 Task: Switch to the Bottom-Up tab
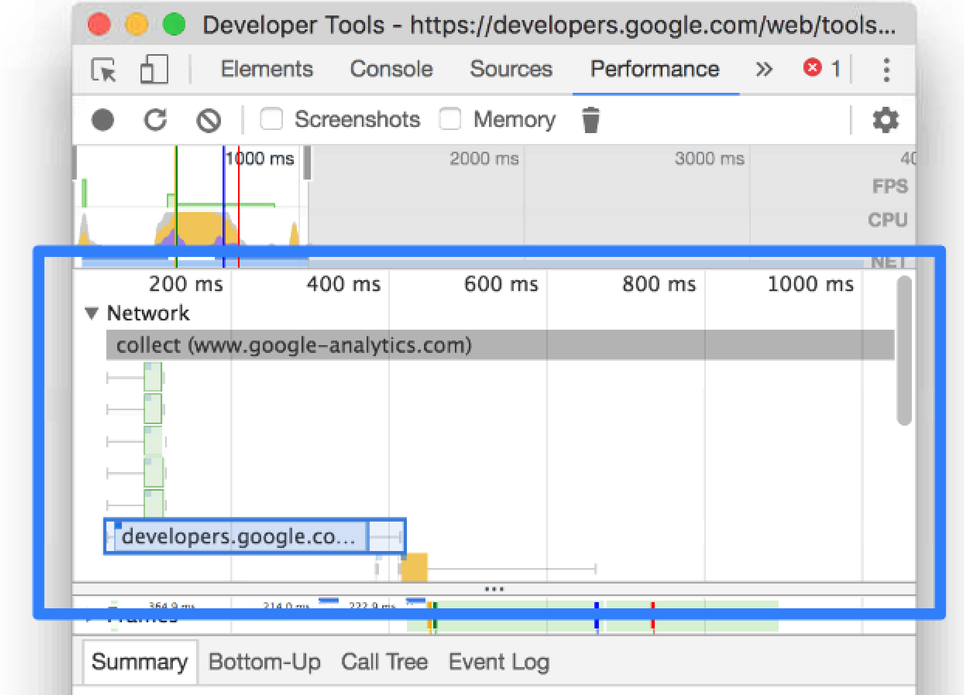[x=264, y=662]
